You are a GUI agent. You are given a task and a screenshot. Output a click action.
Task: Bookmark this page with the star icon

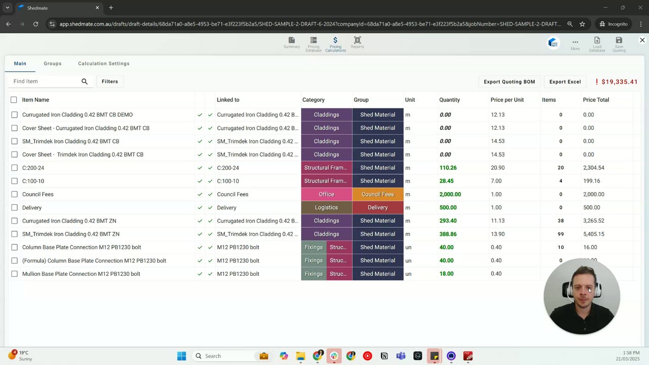pyautogui.click(x=583, y=24)
